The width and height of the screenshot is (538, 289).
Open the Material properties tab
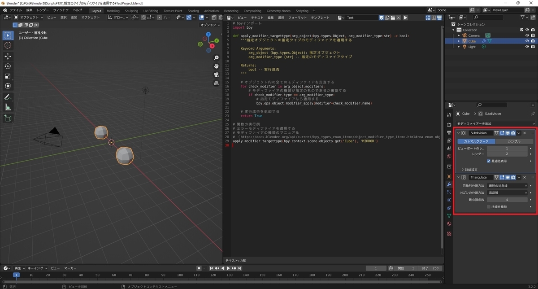click(449, 223)
